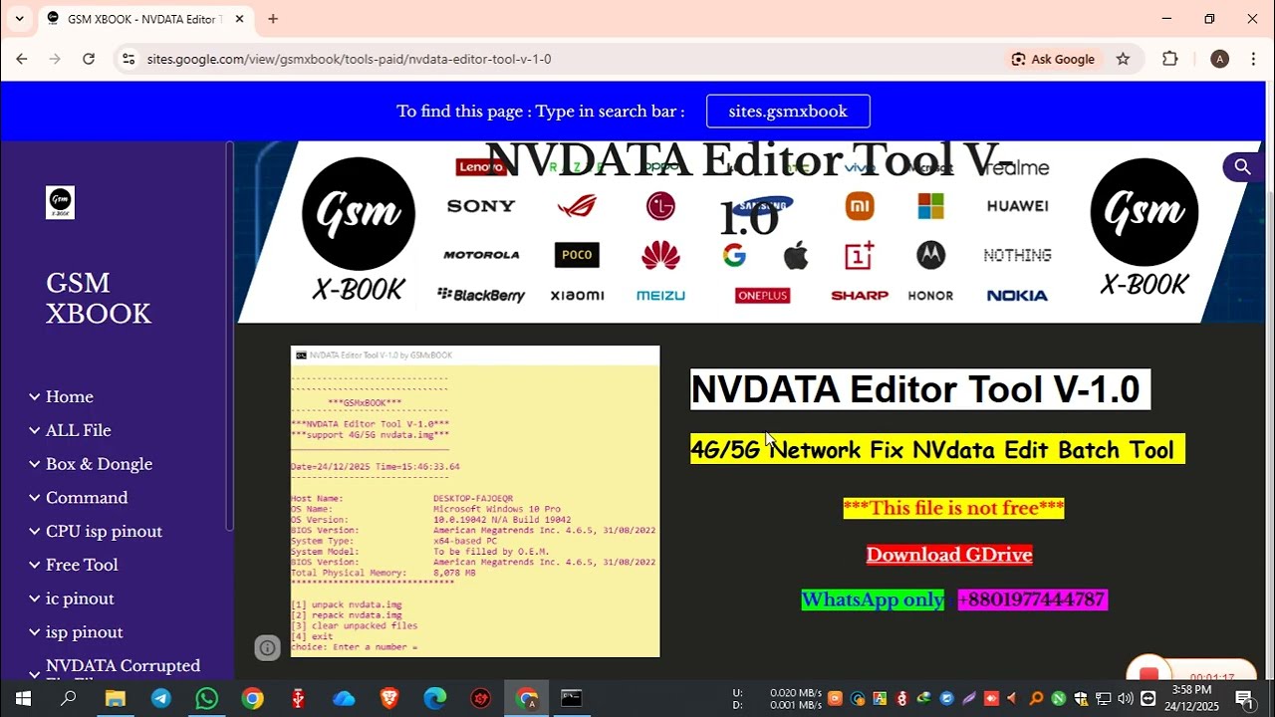Viewport: 1275px width, 717px height.
Task: Expand the CPU isp pinout chevron
Action: [35, 532]
